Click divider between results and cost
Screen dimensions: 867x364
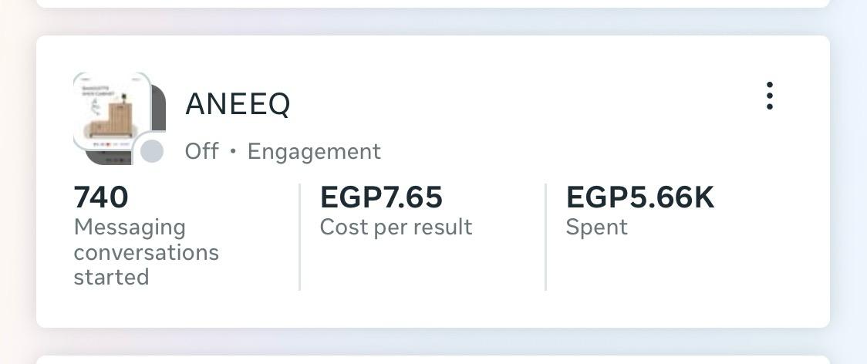[x=299, y=237]
